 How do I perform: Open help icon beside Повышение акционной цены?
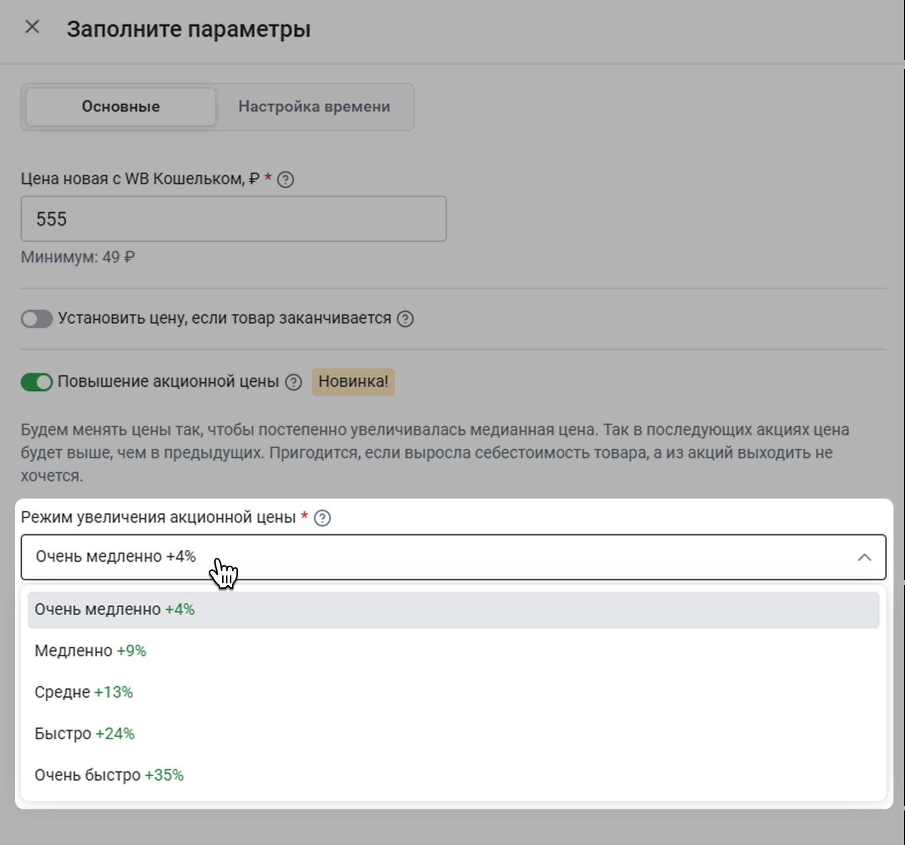[294, 382]
